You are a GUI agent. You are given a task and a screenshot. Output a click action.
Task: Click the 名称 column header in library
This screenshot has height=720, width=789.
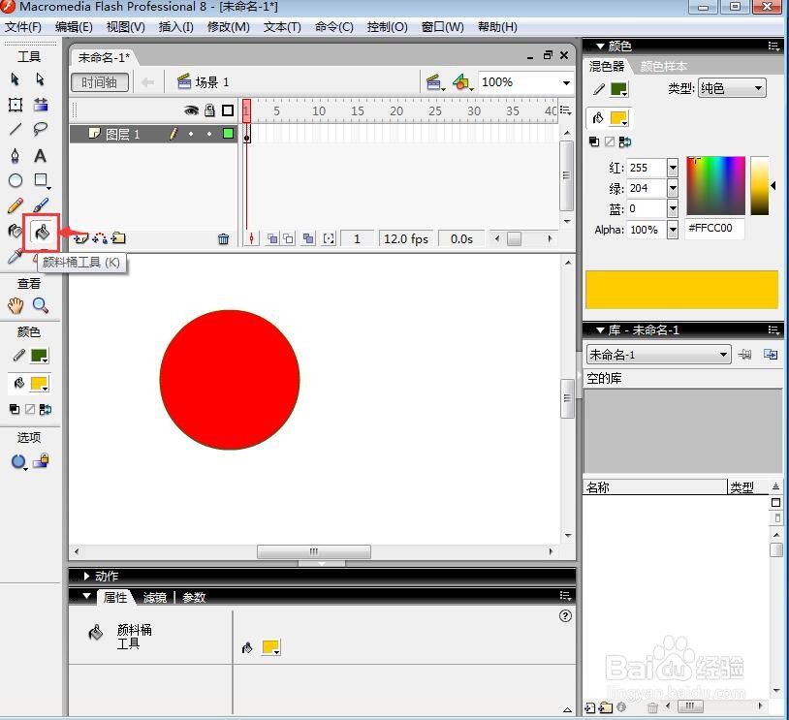[x=655, y=487]
